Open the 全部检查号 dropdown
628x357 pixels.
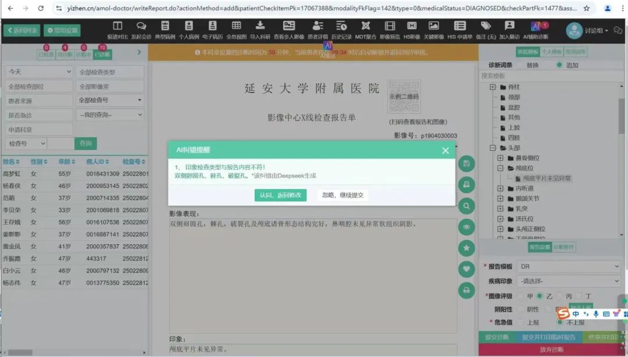pyautogui.click(x=110, y=100)
